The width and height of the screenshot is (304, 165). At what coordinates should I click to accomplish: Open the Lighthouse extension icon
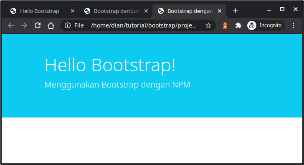tap(225, 25)
